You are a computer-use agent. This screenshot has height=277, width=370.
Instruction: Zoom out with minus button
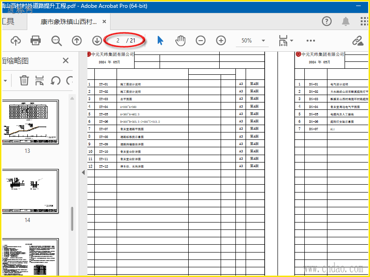pyautogui.click(x=201, y=41)
